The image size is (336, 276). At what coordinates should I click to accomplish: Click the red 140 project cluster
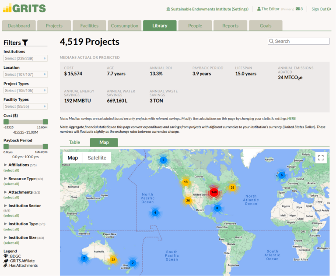point(214,192)
